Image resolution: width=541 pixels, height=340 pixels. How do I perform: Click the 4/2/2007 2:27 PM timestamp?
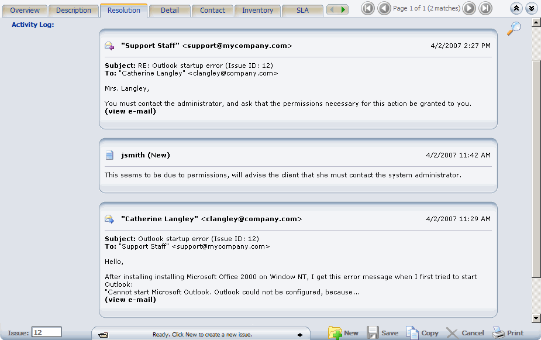pos(461,46)
